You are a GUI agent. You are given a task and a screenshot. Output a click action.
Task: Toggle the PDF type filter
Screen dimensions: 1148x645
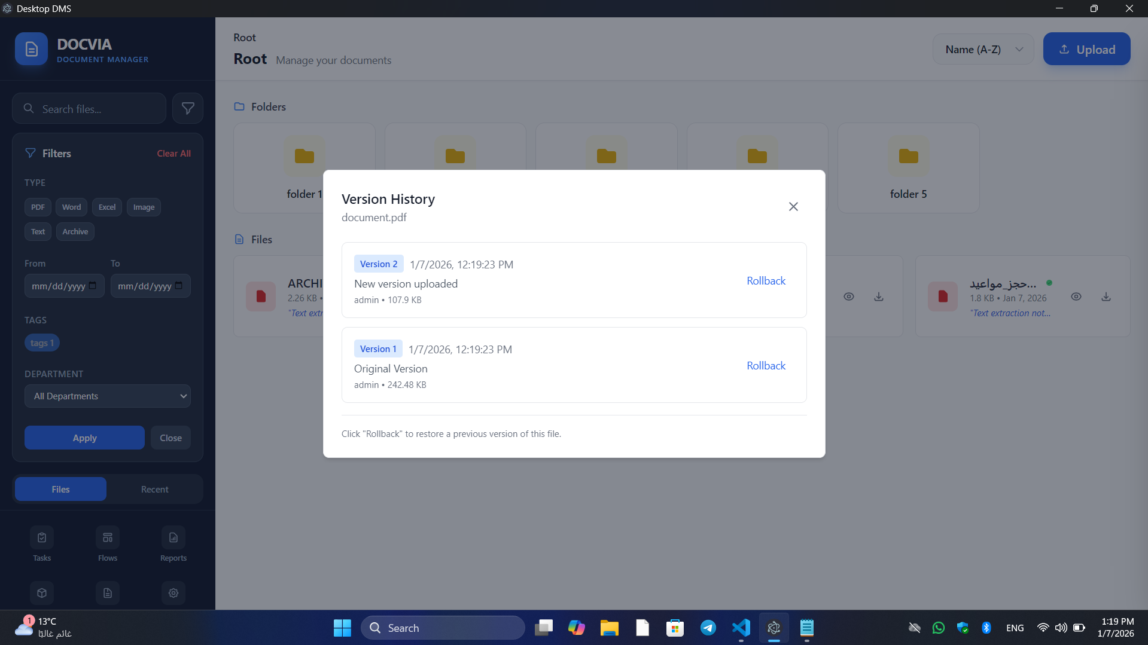pos(38,207)
